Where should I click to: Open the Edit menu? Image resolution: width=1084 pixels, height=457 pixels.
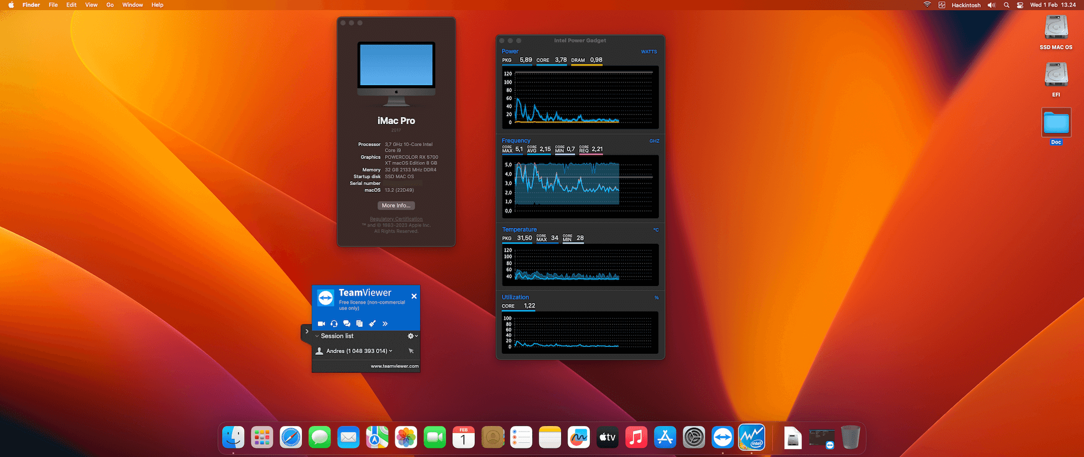point(71,5)
